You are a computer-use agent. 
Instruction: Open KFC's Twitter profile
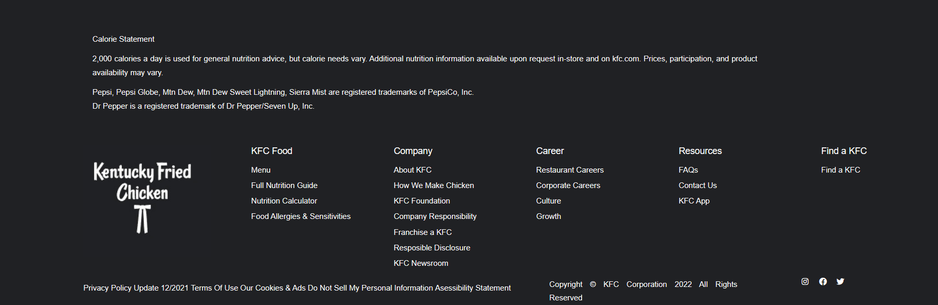click(840, 281)
